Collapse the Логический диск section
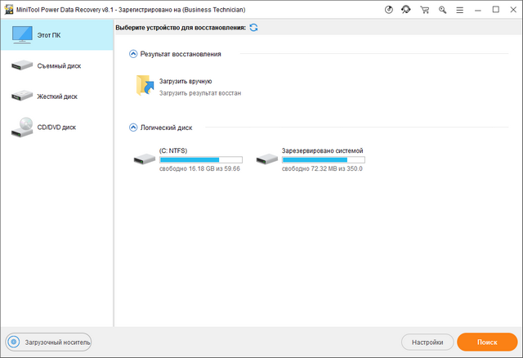This screenshot has height=358, width=523. point(133,128)
